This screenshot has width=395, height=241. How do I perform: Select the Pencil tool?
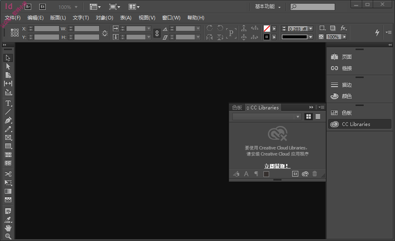(x=8, y=129)
